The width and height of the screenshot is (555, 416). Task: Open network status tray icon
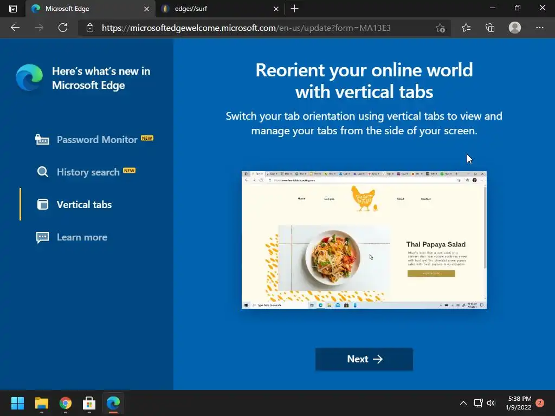tap(478, 403)
